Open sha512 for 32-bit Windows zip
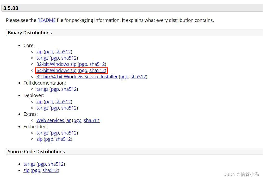Image resolution: width=263 pixels, height=179 pixels. [x=97, y=64]
